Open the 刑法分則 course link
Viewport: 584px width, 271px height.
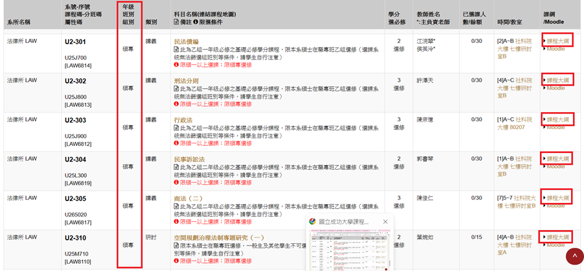tap(187, 81)
